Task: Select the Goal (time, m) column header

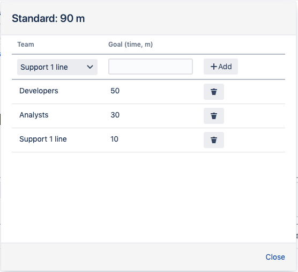Action: [130, 45]
